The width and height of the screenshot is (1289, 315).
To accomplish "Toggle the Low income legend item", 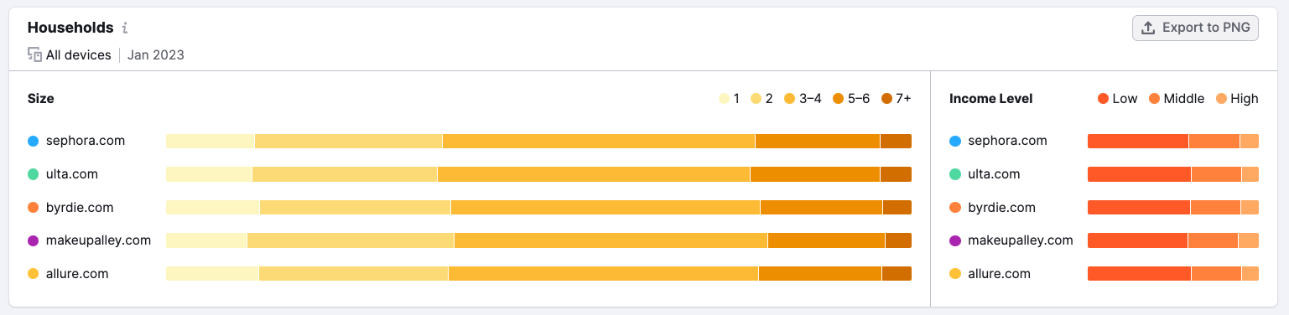I will (x=1118, y=99).
